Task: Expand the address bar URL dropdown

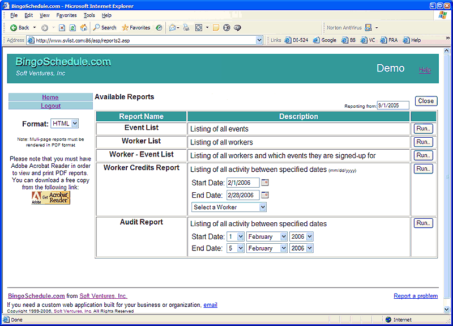Action: pyautogui.click(x=259, y=40)
